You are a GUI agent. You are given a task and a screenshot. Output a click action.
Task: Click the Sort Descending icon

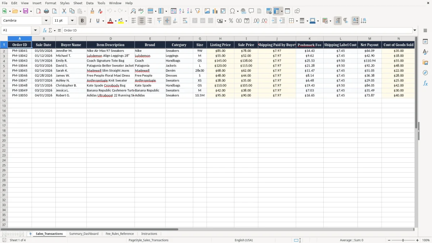(190, 11)
